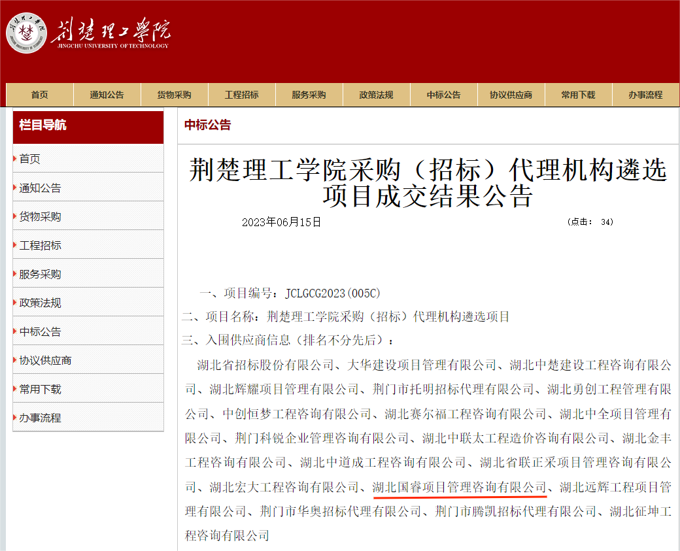680x551 pixels.
Task: Click the company name 湖北宏大工程咨询有限公司
Action: click(284, 487)
